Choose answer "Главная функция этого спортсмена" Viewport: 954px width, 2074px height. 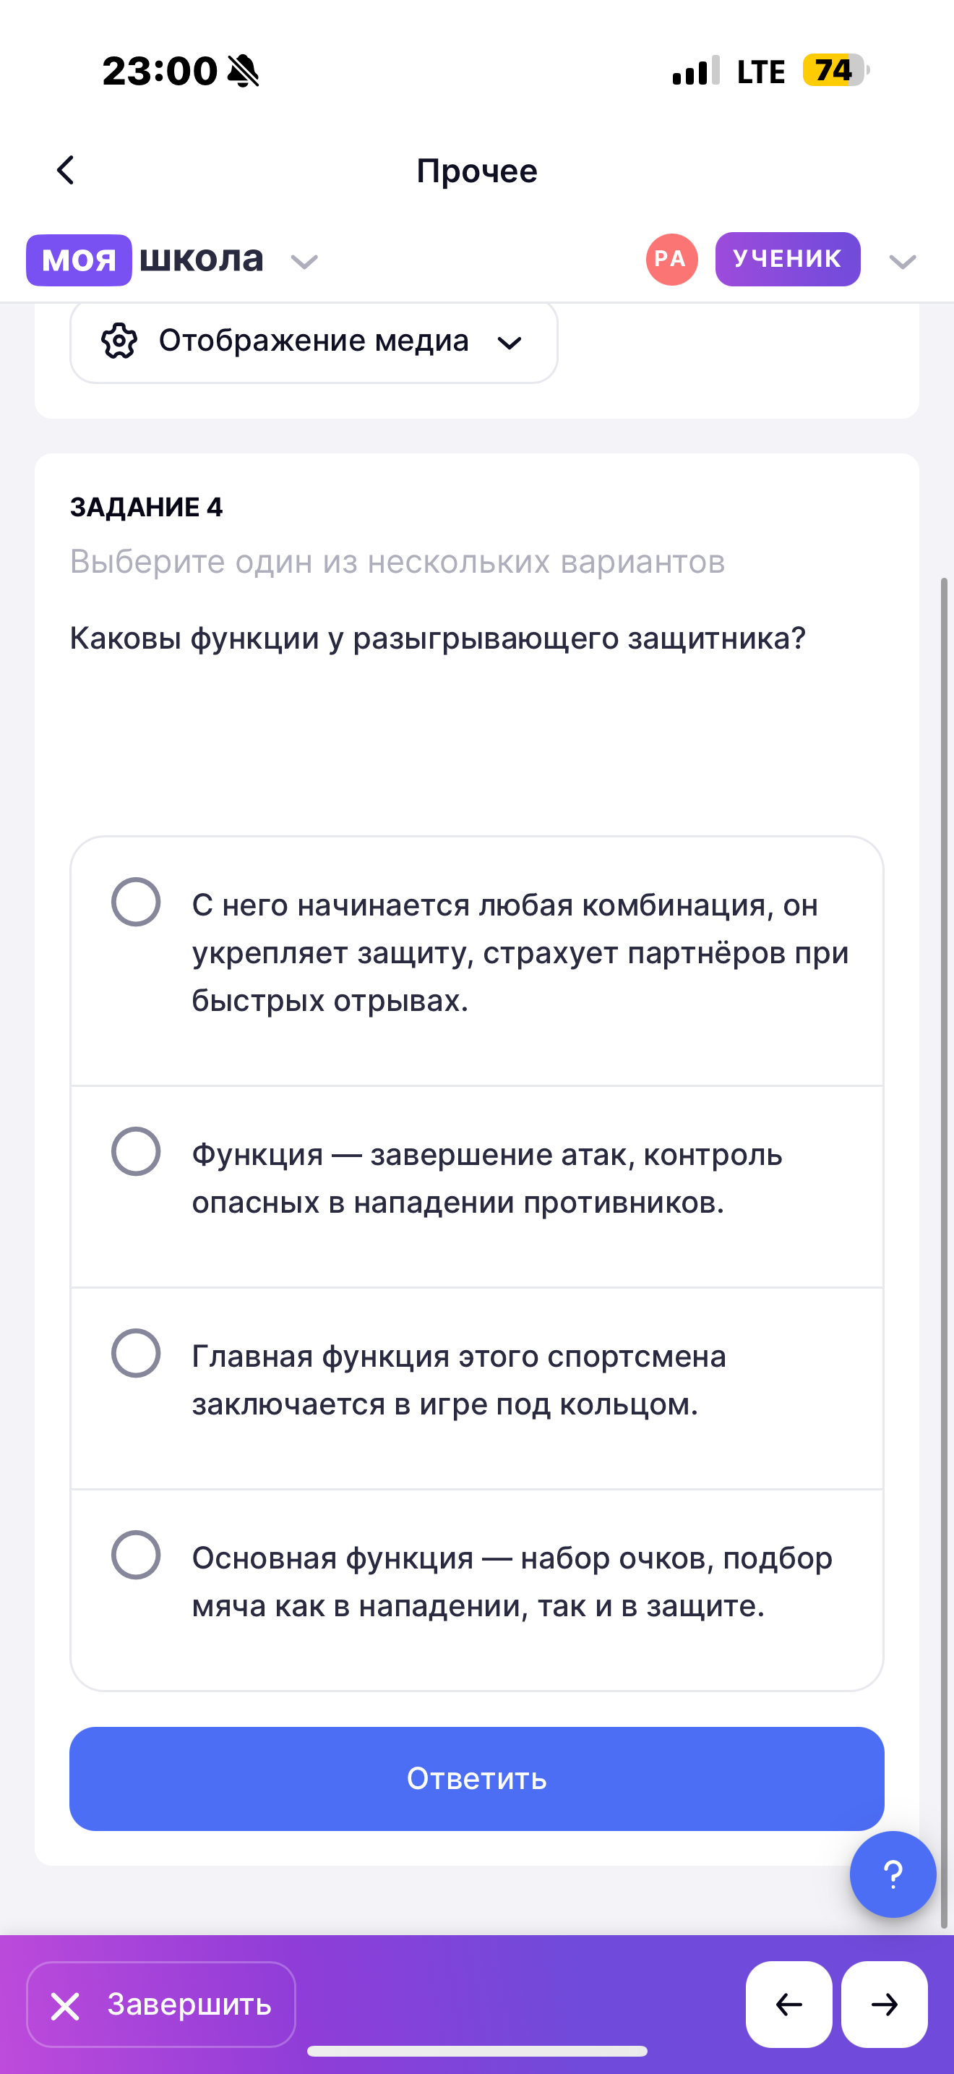pyautogui.click(x=136, y=1352)
